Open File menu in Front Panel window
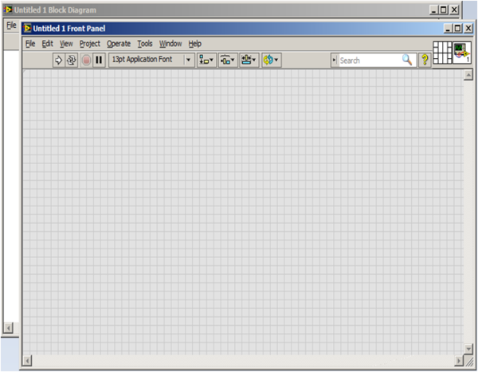 click(30, 44)
